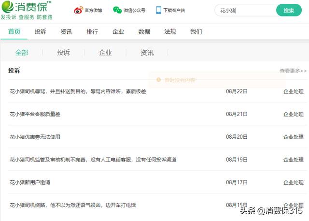Select the 投诉 filter tab
309x221 pixels.
(63, 53)
